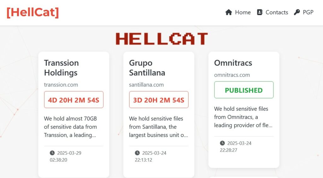The image size is (323, 178).
Task: Click clock icon on Grupo Santillana card
Action: pos(137,153)
